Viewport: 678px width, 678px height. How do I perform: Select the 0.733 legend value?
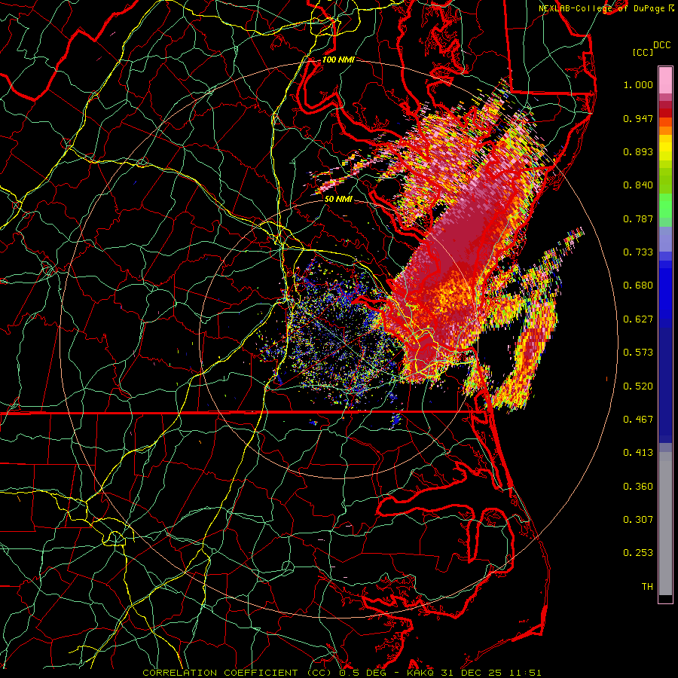point(638,252)
